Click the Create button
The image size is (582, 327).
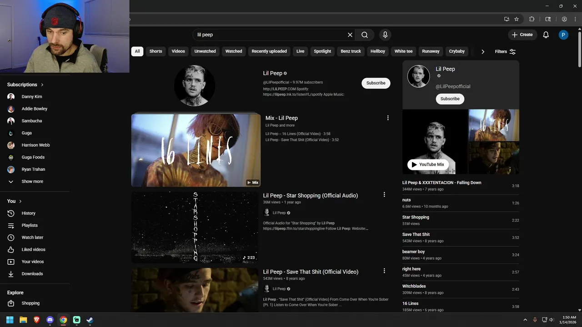point(522,35)
